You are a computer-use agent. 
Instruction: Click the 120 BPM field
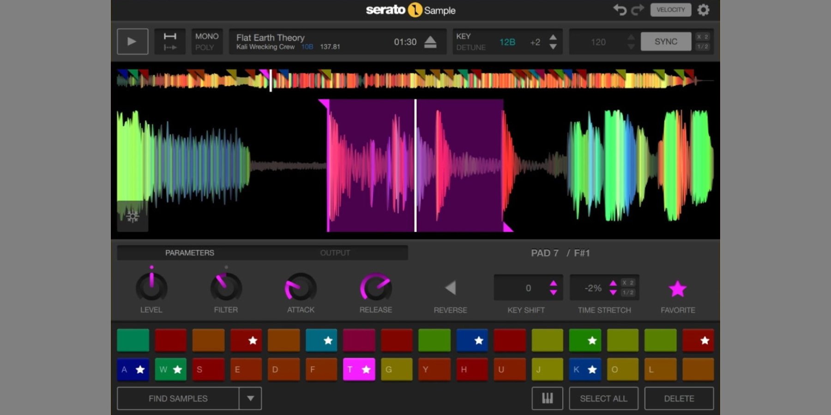[x=598, y=42]
